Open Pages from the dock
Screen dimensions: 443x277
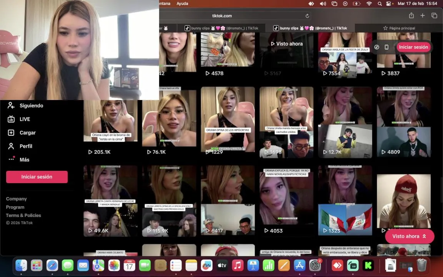[284, 265]
